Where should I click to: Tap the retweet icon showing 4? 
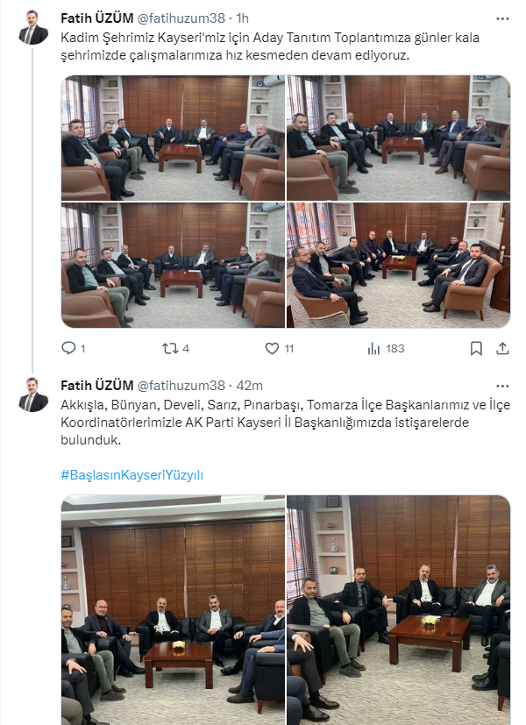(x=170, y=348)
